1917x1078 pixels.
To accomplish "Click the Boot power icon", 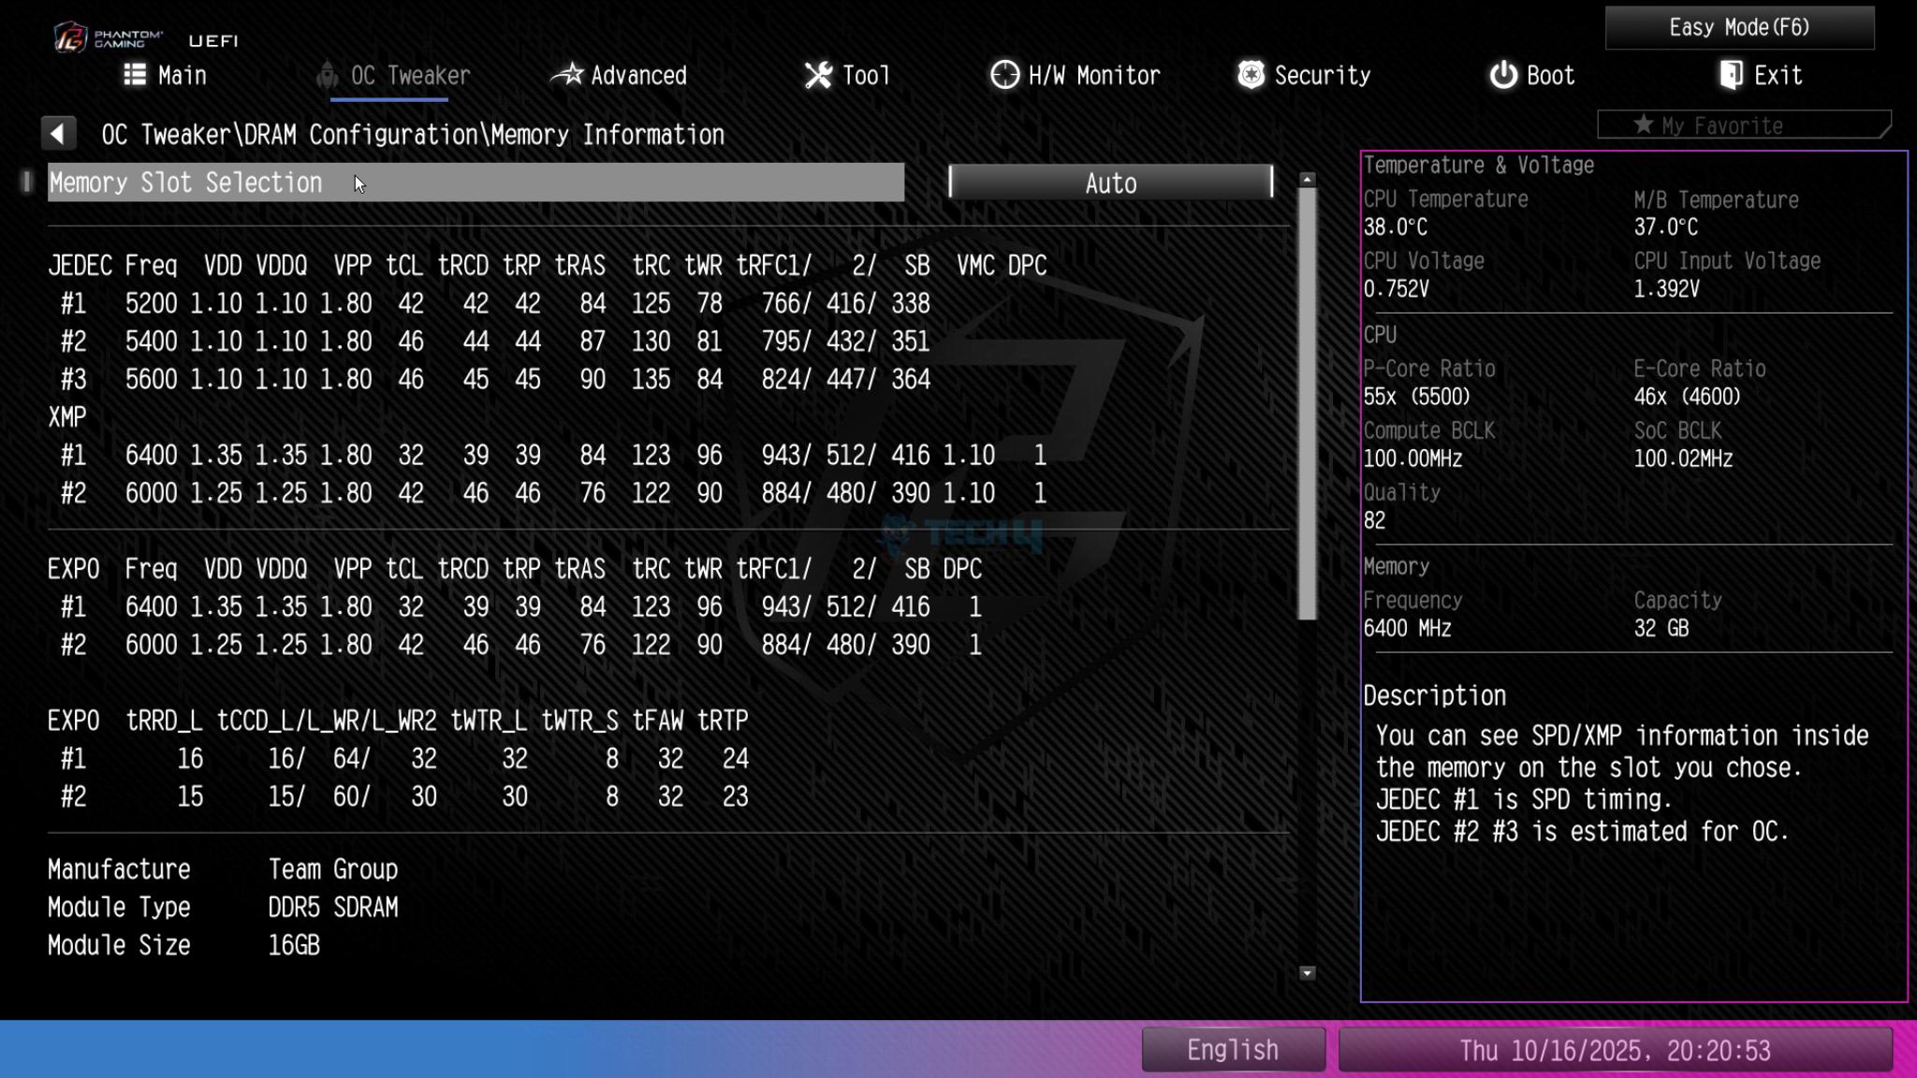I will (x=1503, y=75).
